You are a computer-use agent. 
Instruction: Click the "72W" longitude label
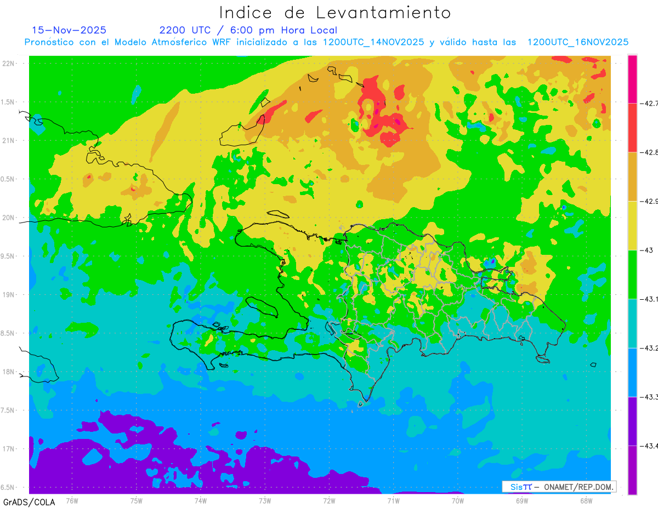click(330, 501)
